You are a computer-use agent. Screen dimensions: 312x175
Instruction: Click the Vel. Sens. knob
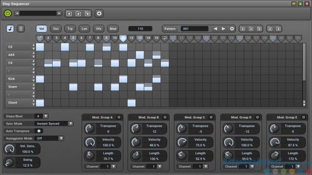pos(9,149)
